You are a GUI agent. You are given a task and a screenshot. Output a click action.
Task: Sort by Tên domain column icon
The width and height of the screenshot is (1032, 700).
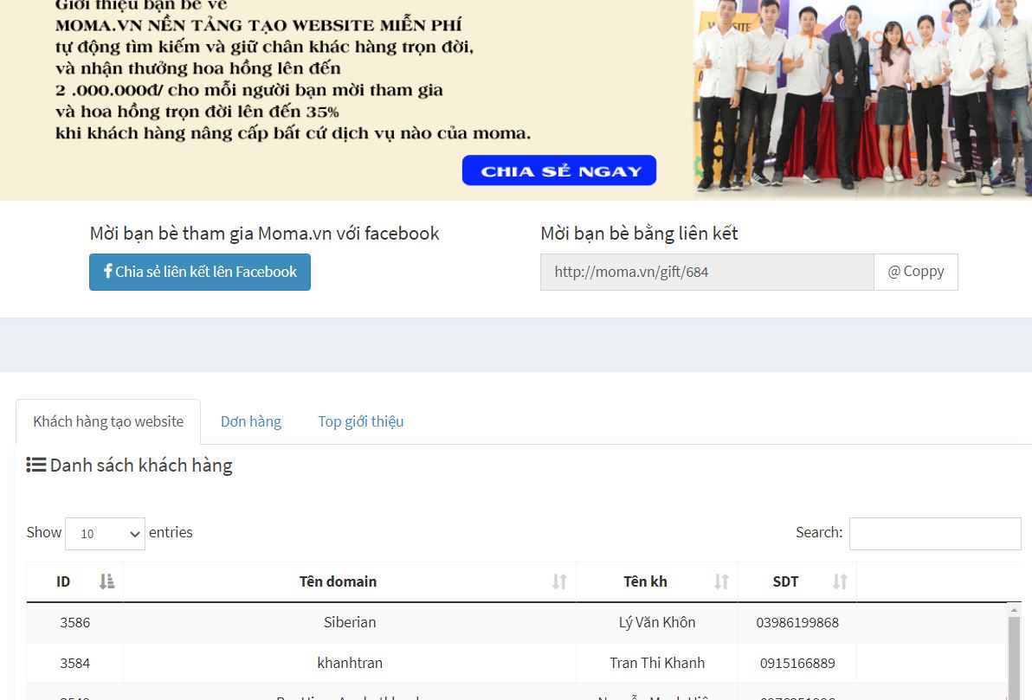559,581
